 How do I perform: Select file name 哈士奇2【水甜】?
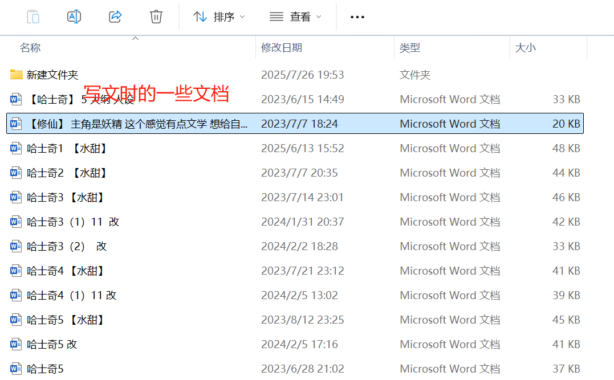point(67,173)
